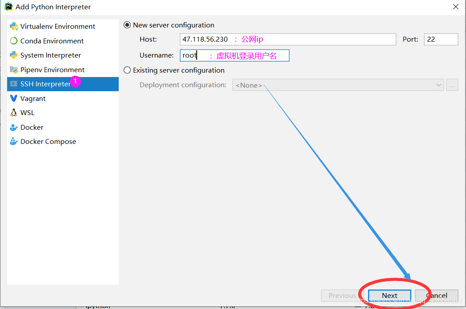Click the System Interpreter python icon
This screenshot has width=466, height=309.
point(14,55)
